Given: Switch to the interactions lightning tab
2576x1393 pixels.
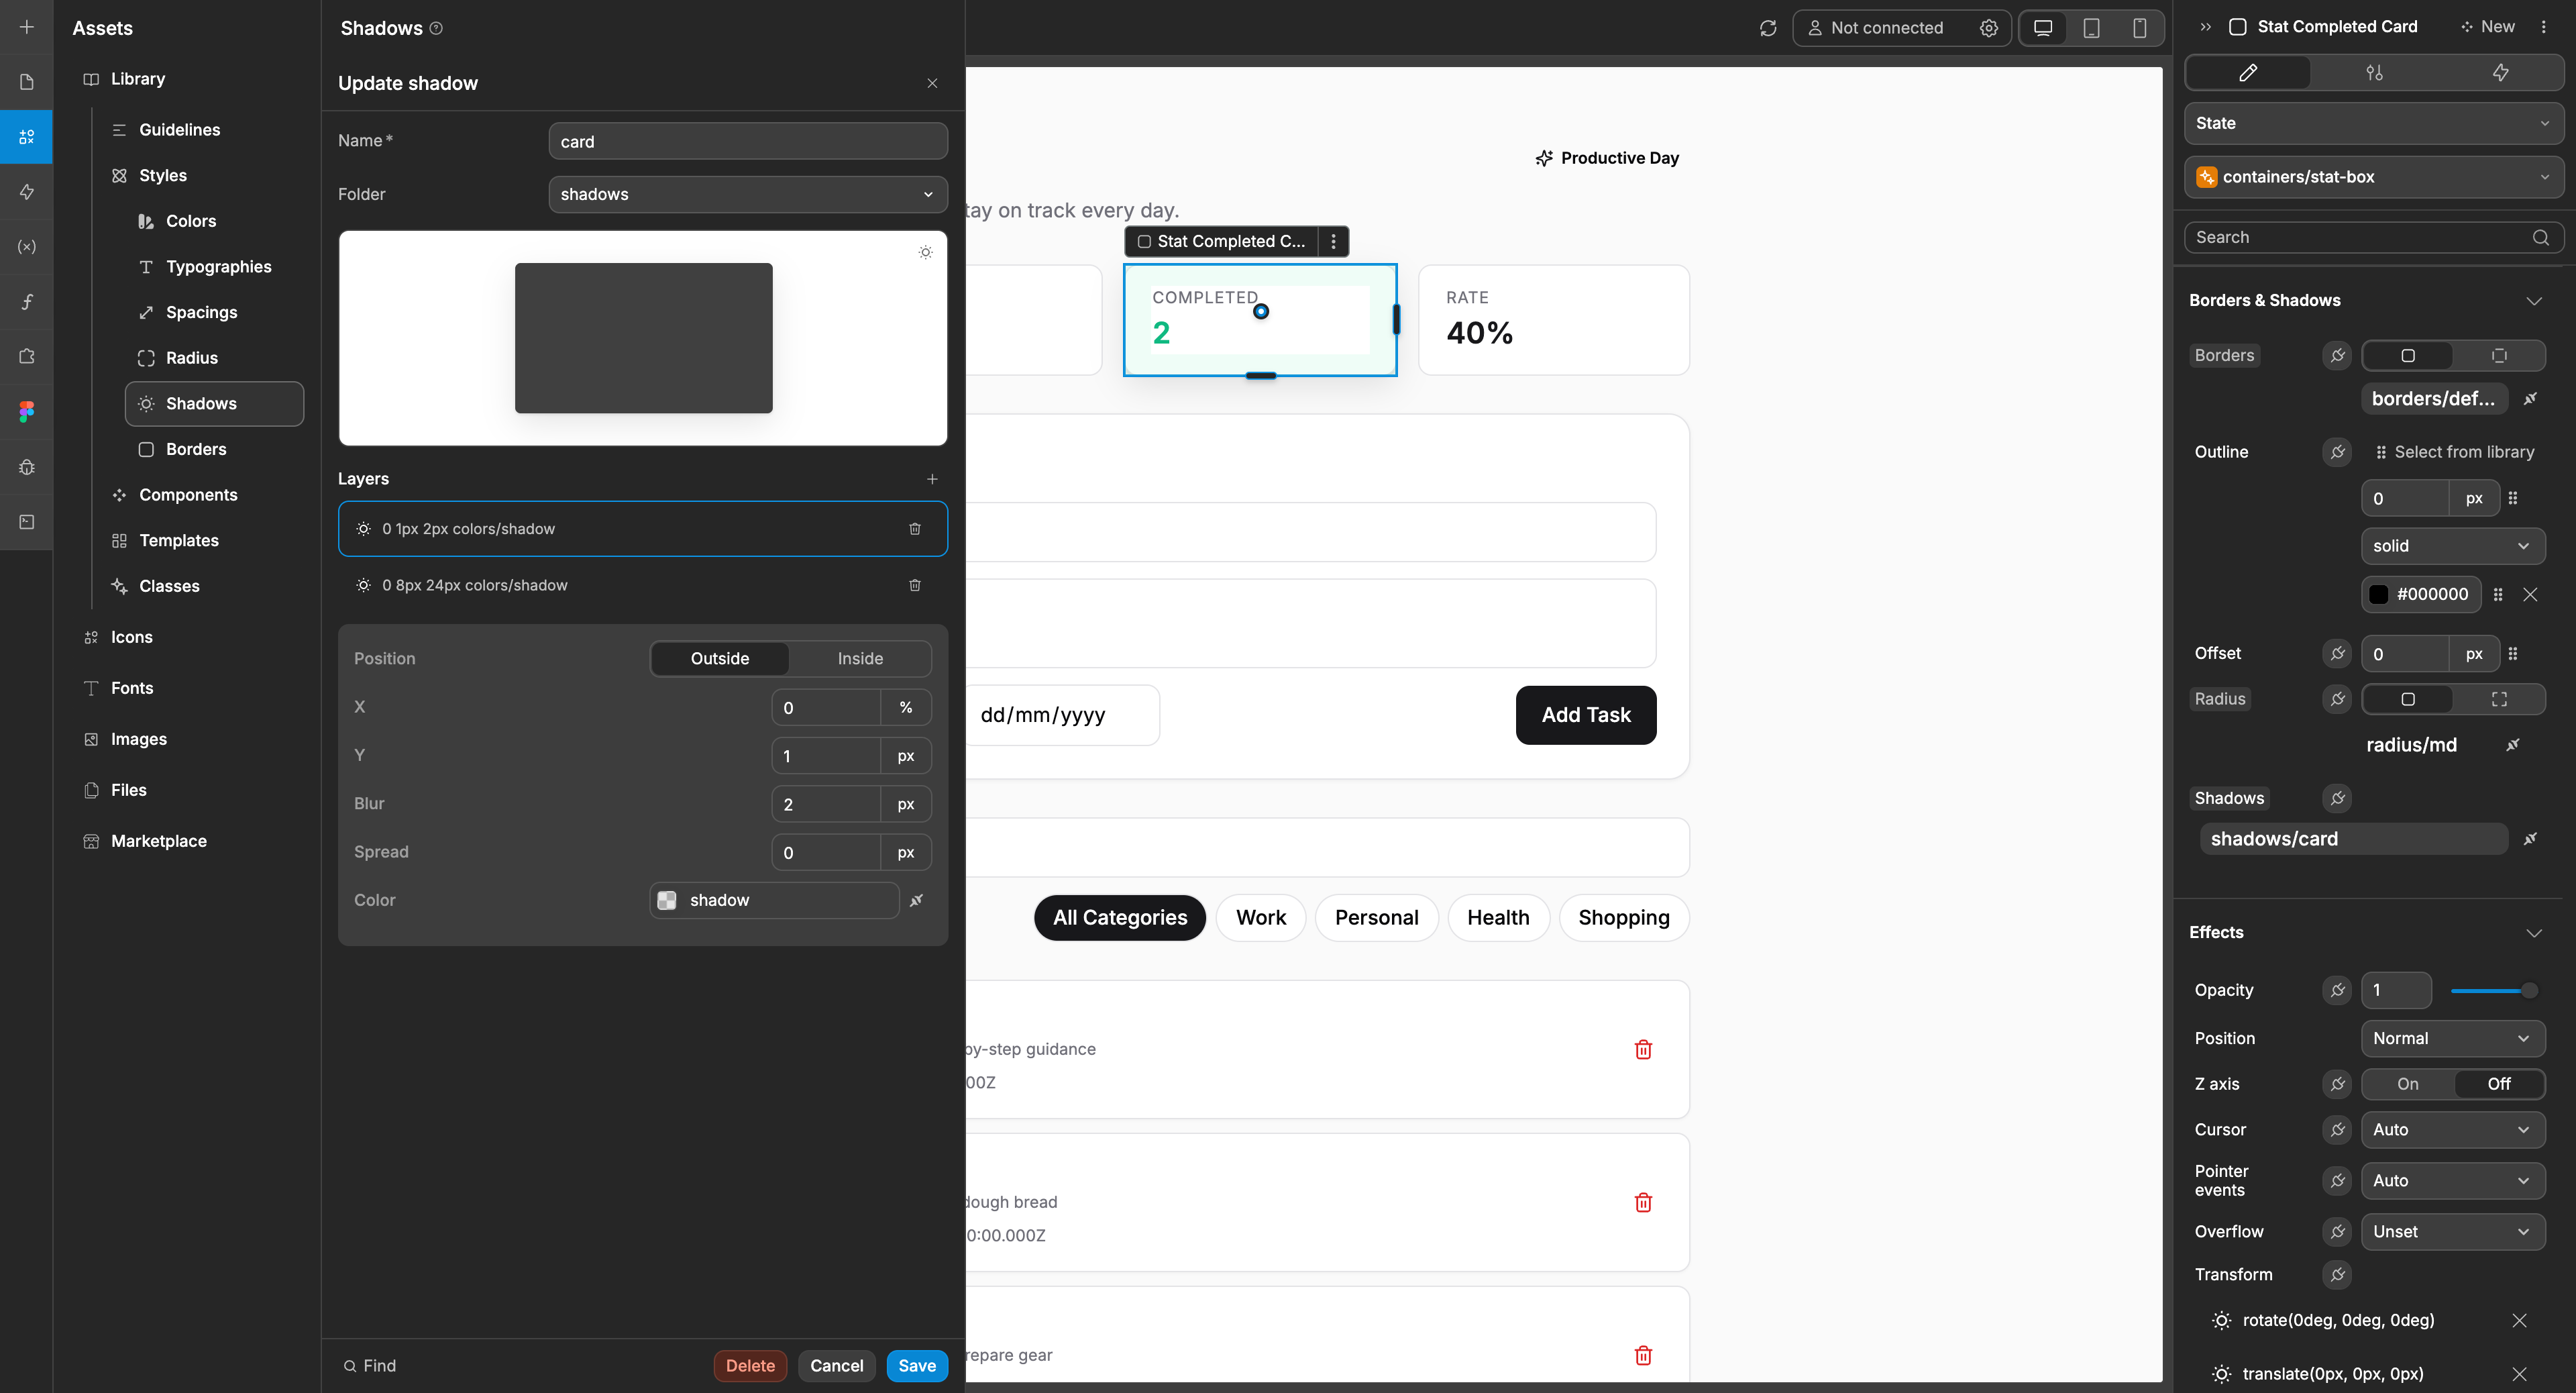Looking at the screenshot, I should 2500,72.
